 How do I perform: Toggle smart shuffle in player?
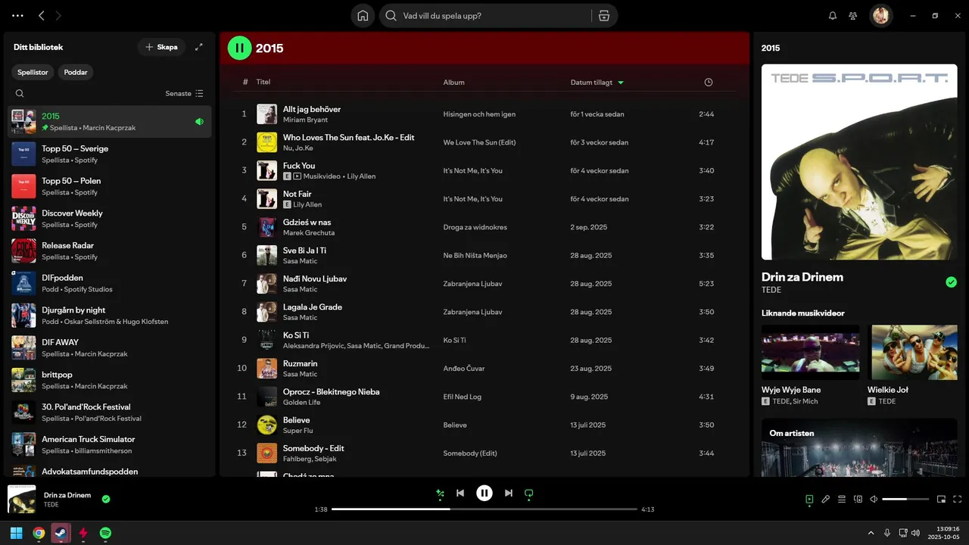tap(440, 494)
